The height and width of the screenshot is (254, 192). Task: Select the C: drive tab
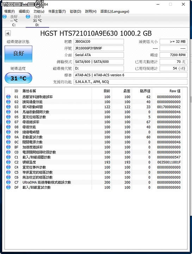(x=14, y=21)
